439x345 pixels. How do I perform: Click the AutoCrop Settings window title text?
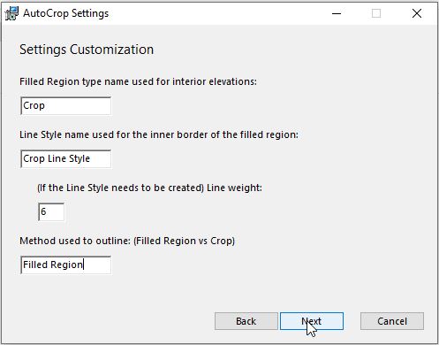click(x=66, y=13)
